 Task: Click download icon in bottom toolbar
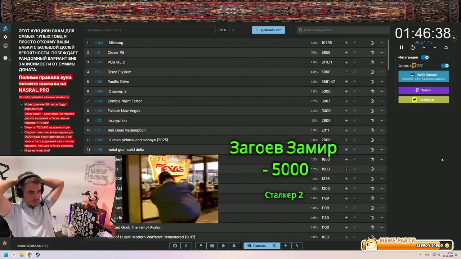pos(201,246)
